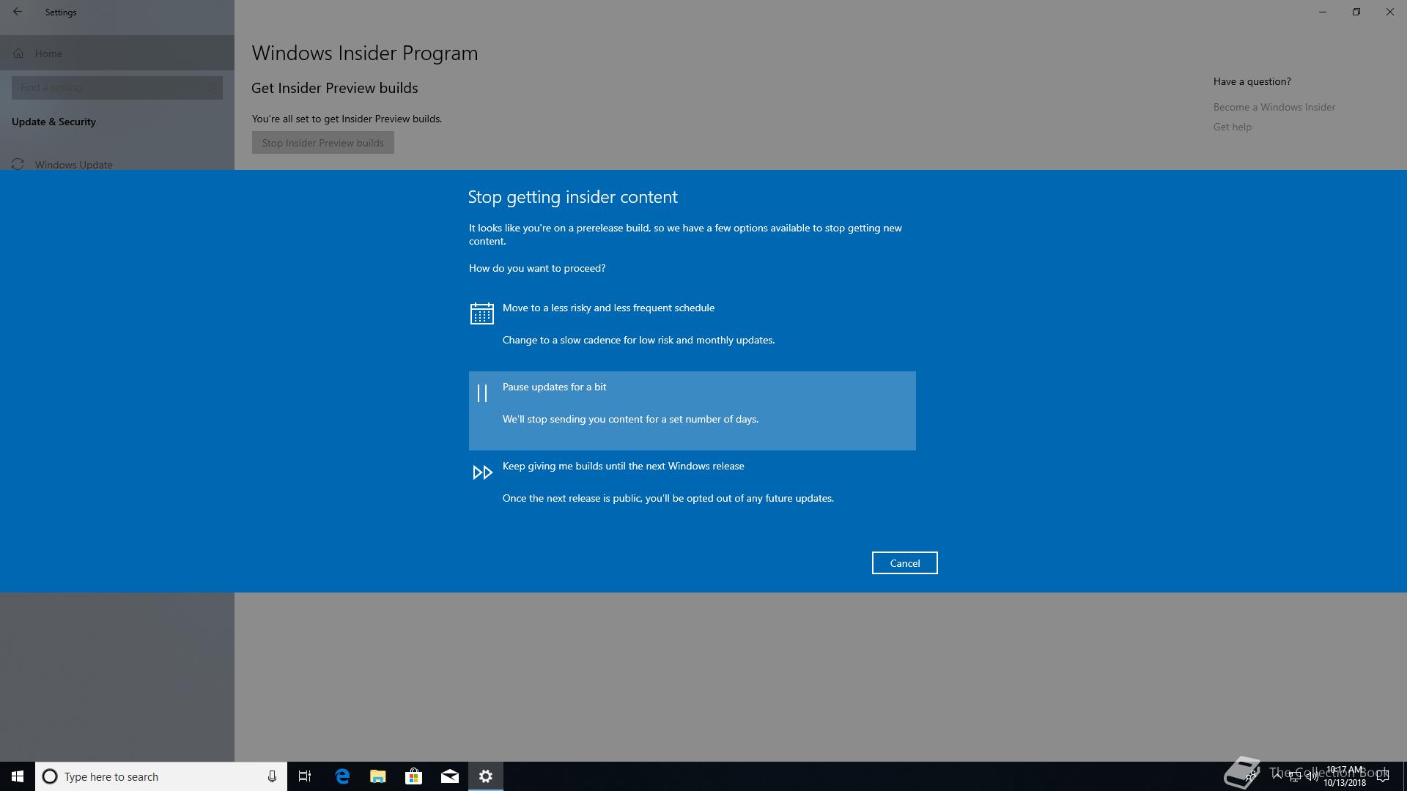The height and width of the screenshot is (791, 1407).
Task: Click the Home icon in Settings sidebar
Action: pos(18,53)
